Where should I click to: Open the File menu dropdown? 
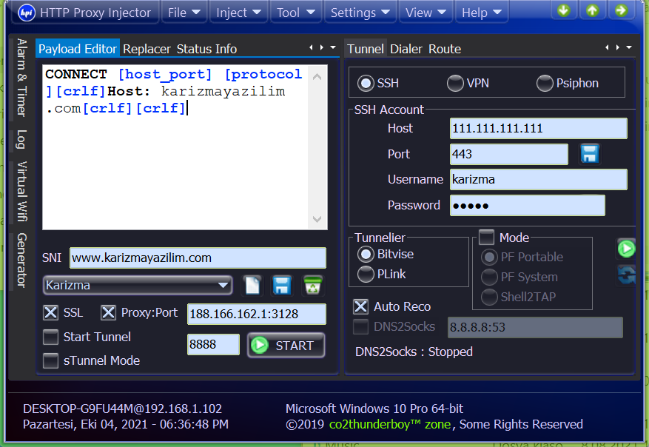pos(184,13)
